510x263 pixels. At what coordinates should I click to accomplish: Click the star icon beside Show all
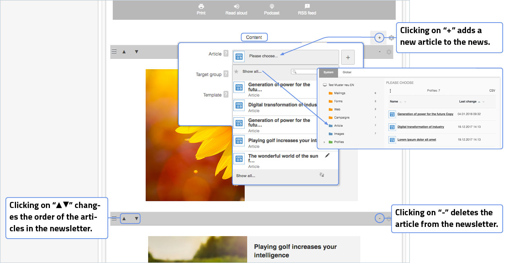(x=236, y=72)
